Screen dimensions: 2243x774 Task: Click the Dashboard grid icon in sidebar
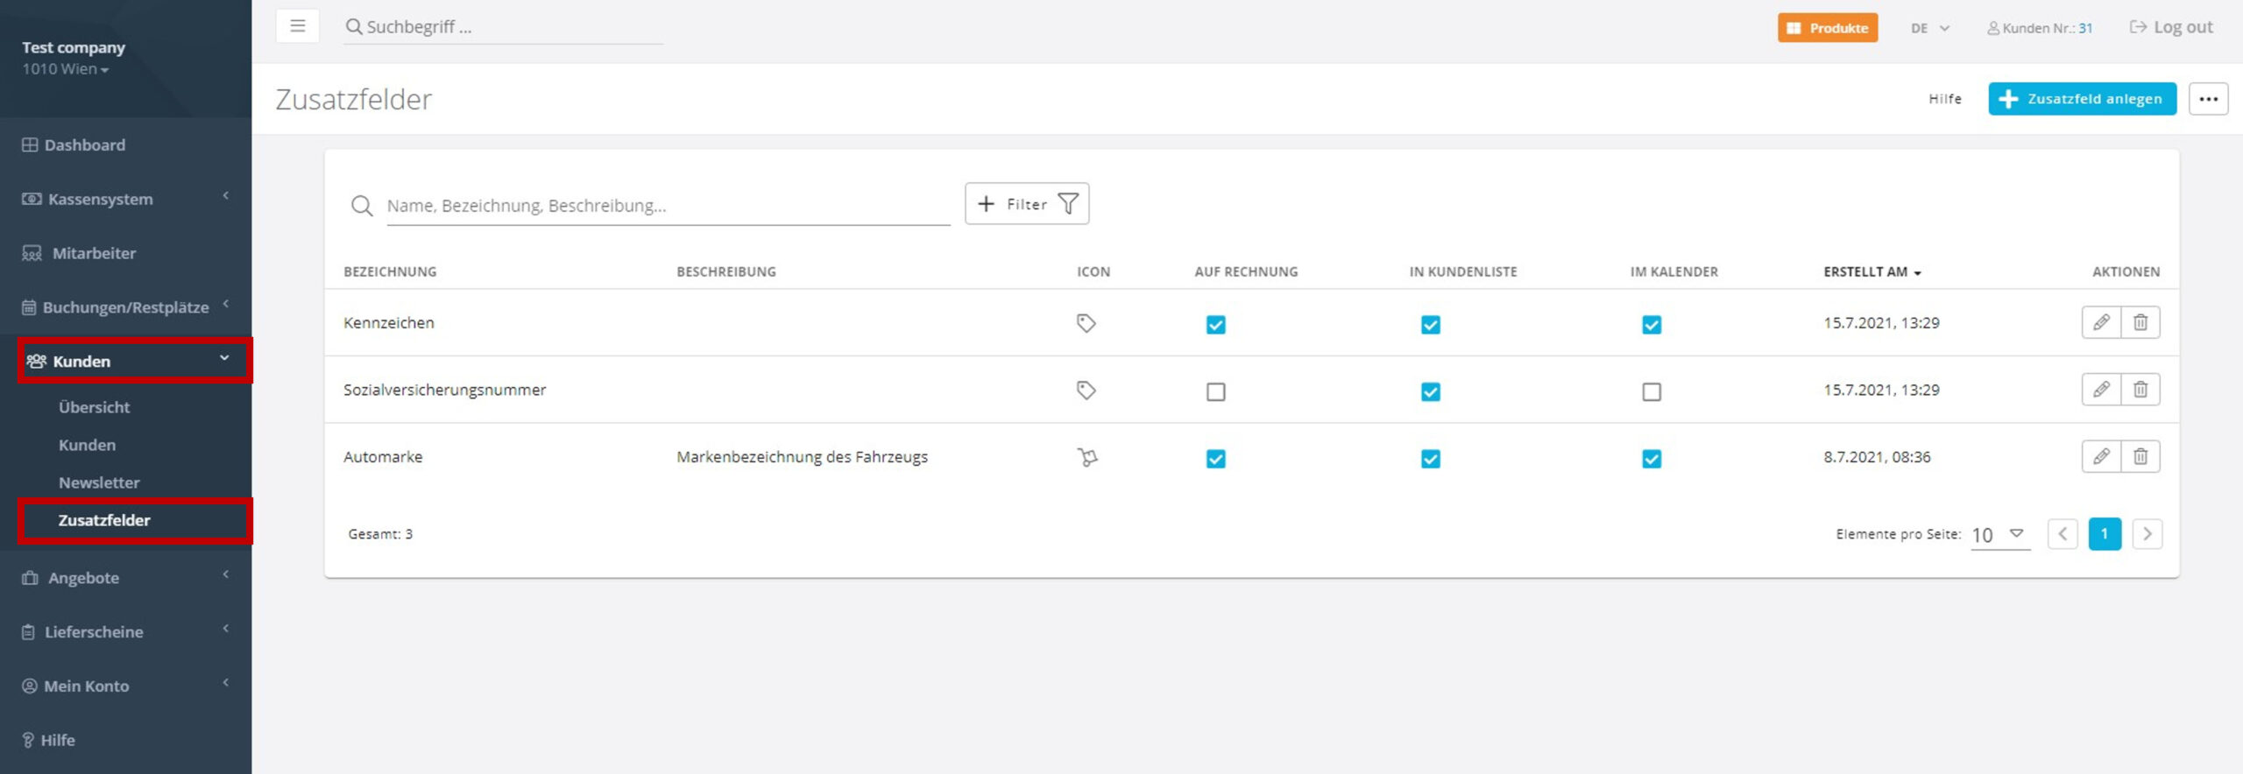30,144
